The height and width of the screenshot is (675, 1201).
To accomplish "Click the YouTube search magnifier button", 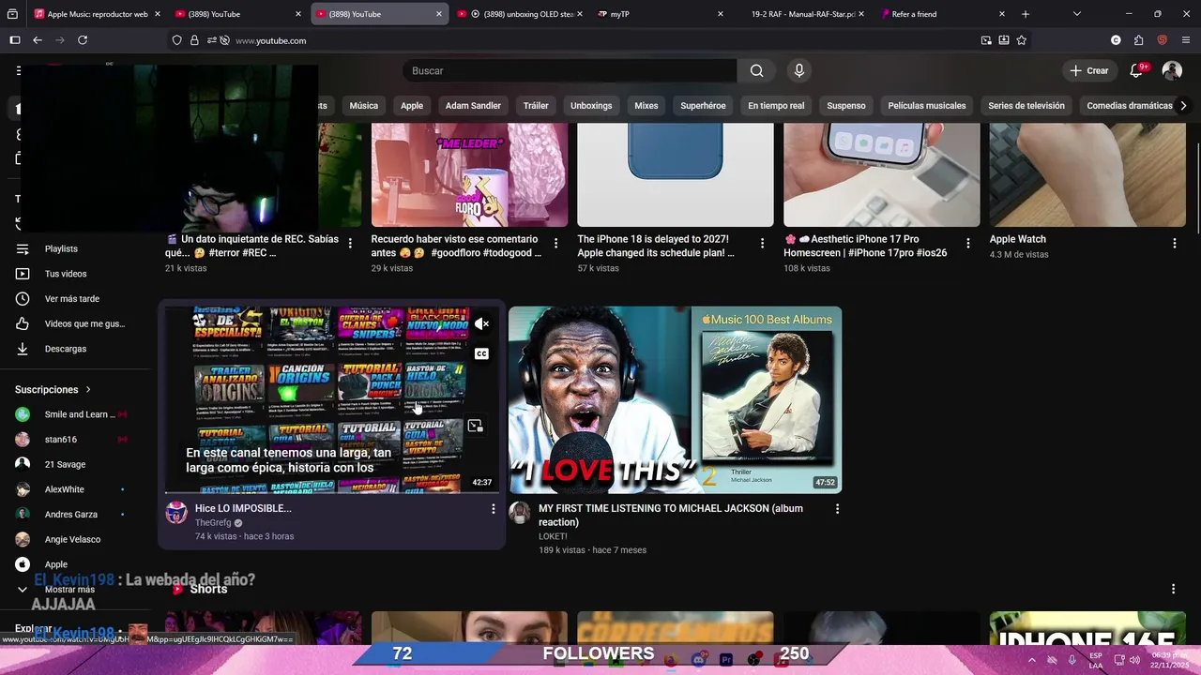I will [x=756, y=70].
